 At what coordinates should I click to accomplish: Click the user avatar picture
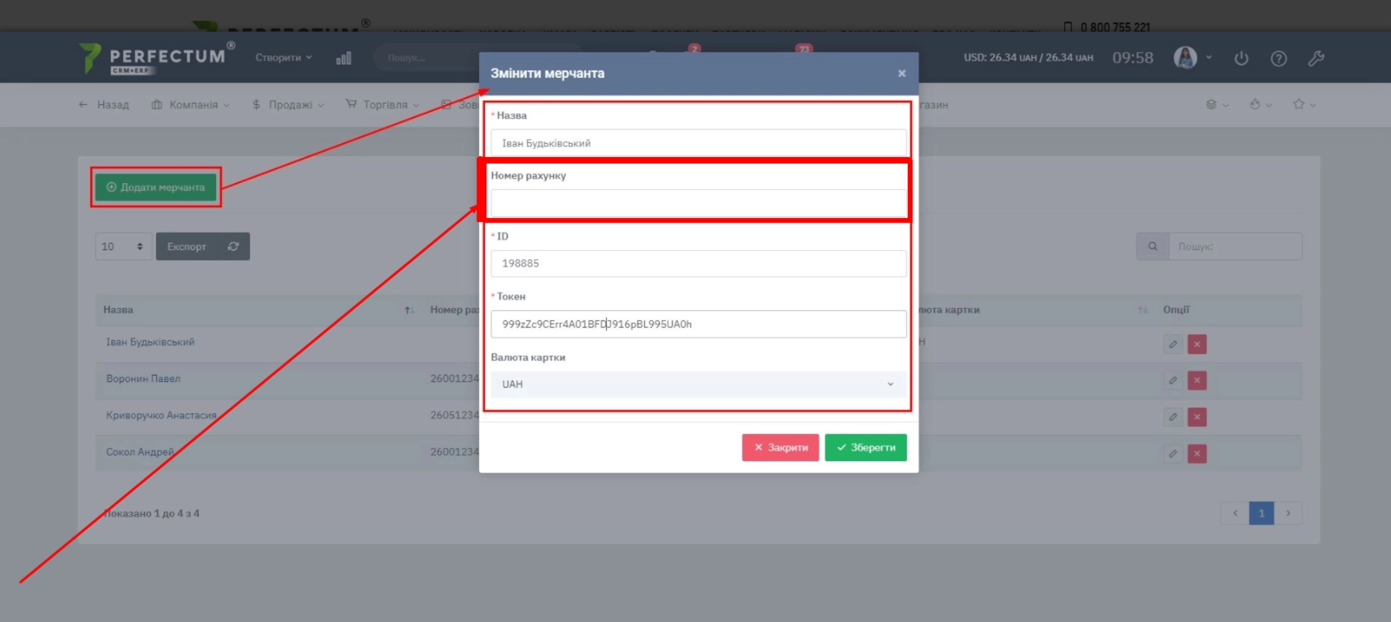[1185, 57]
